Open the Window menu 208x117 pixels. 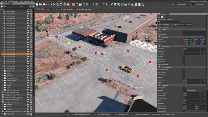tap(26, 1)
